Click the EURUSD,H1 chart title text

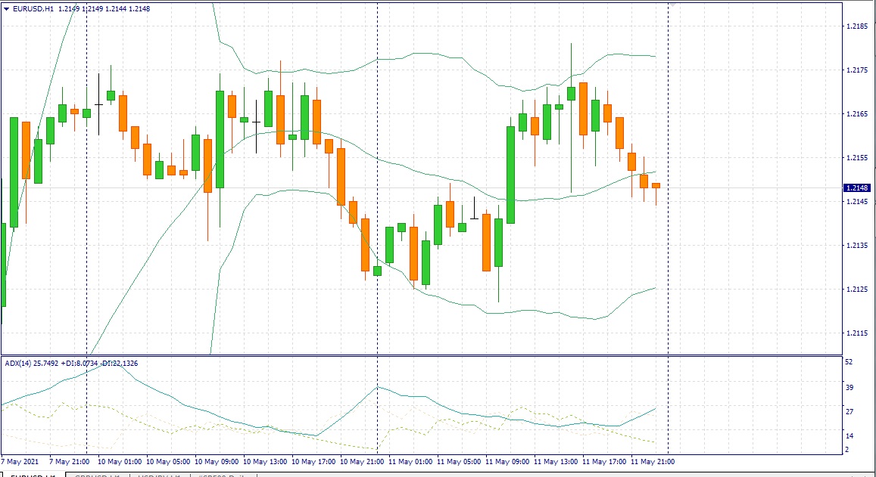(33, 9)
